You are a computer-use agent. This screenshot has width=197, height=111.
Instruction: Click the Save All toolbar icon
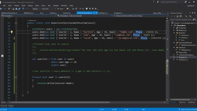coord(19,9)
